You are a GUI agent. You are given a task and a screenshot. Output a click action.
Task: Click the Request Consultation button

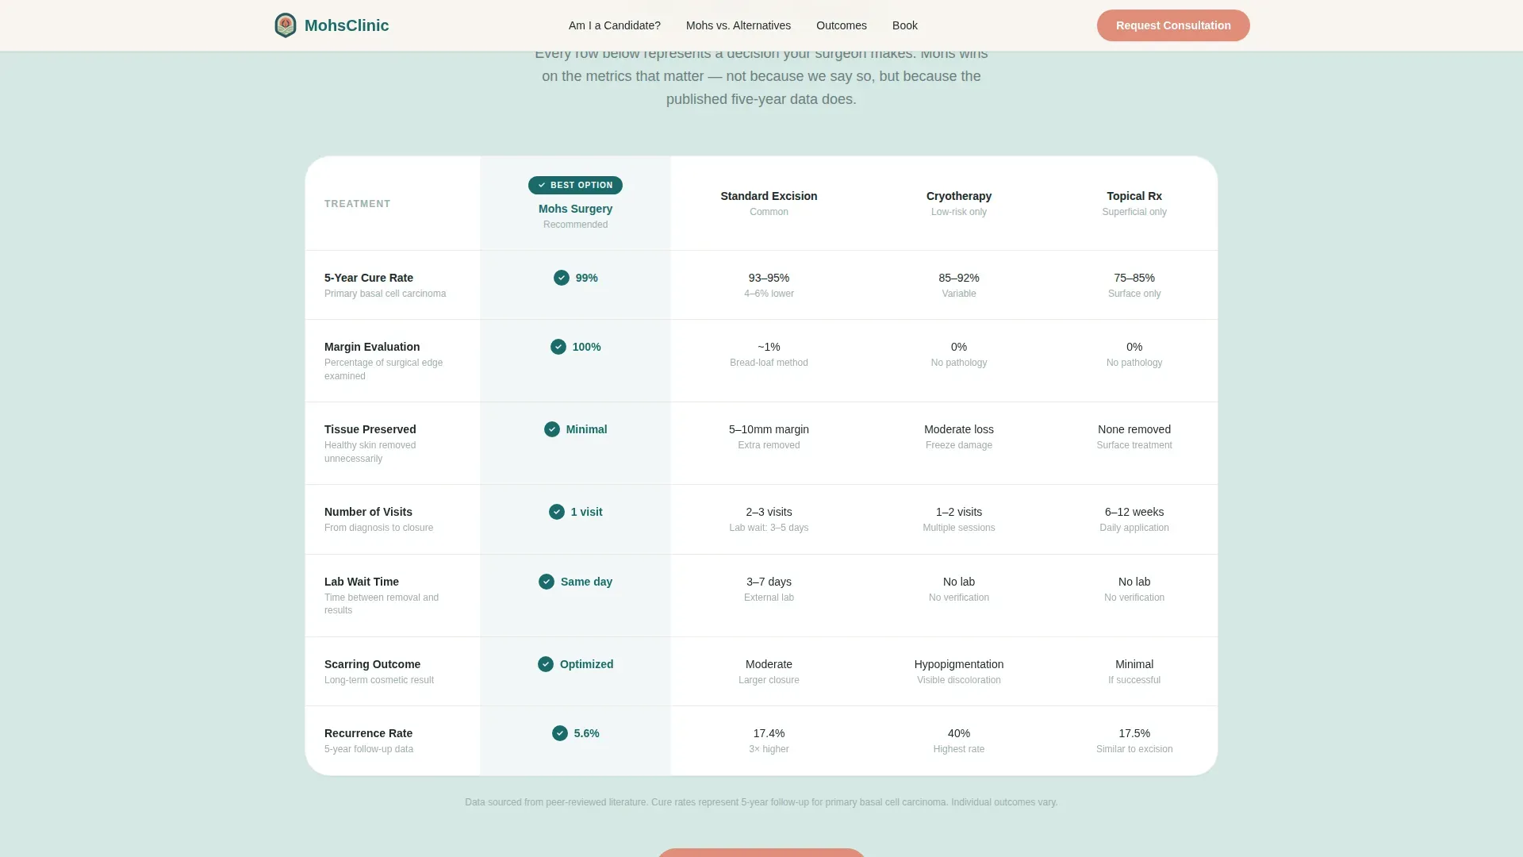point(1173,25)
